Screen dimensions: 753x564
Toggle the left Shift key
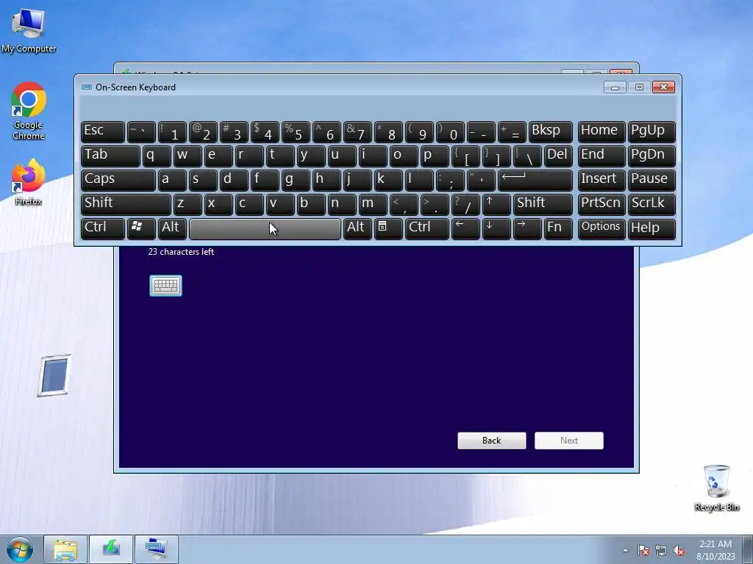[126, 204]
